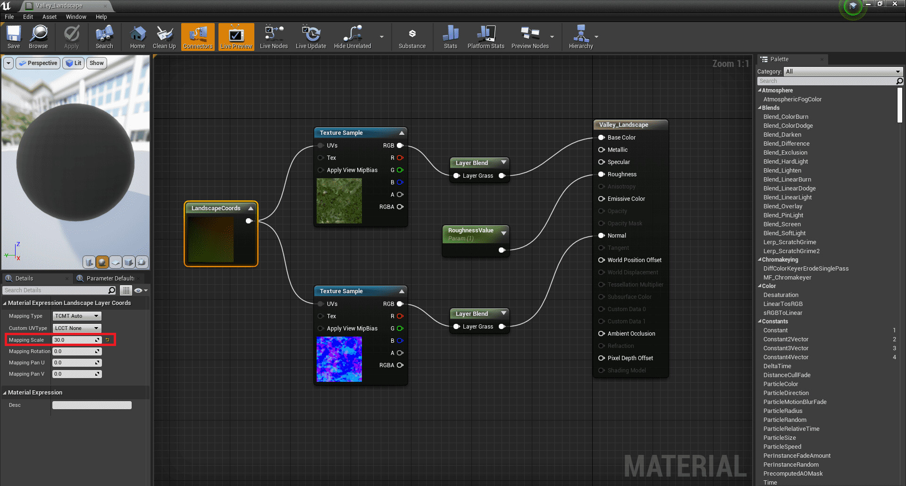This screenshot has height=486, width=906.
Task: Open the Hierarchy toolbar button
Action: pyautogui.click(x=580, y=37)
